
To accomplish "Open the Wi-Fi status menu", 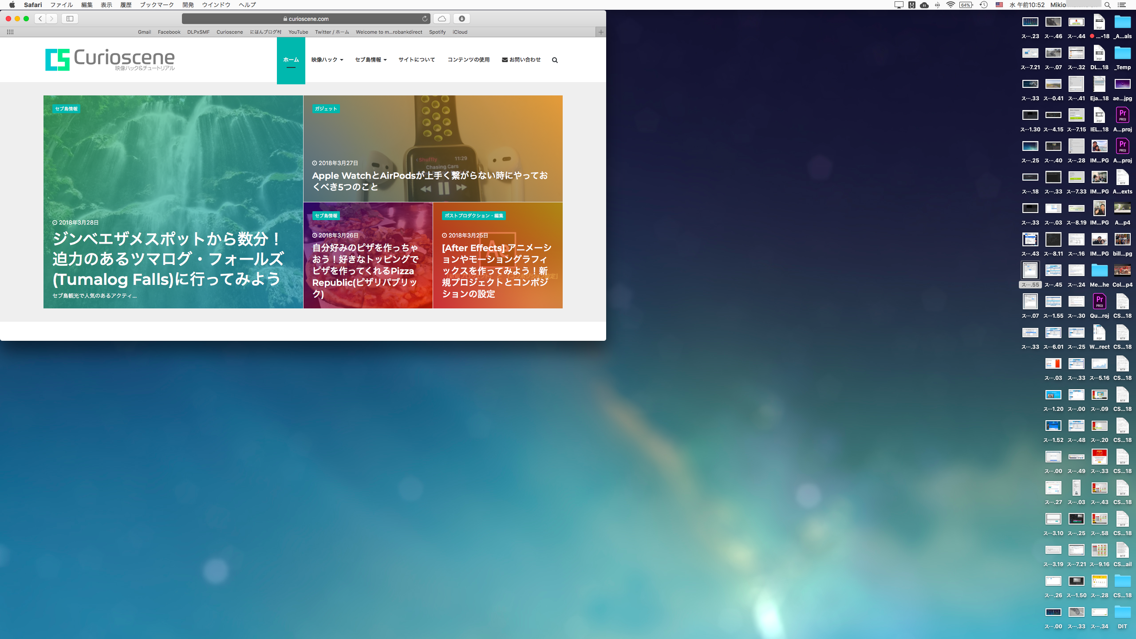I will pos(951,5).
